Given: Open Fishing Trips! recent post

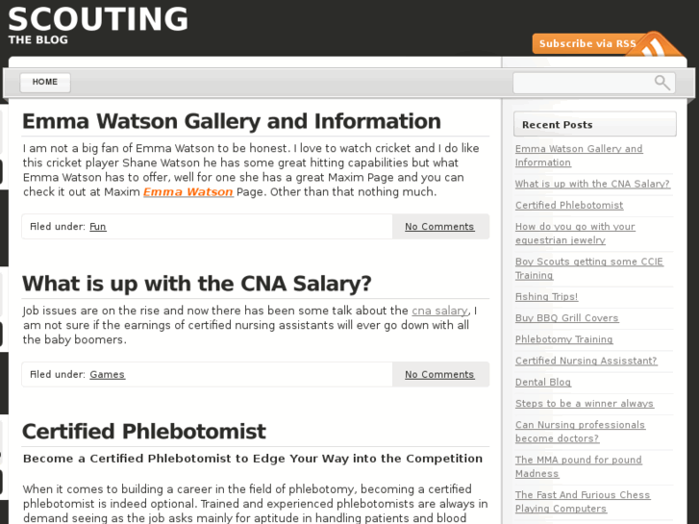Looking at the screenshot, I should [546, 297].
